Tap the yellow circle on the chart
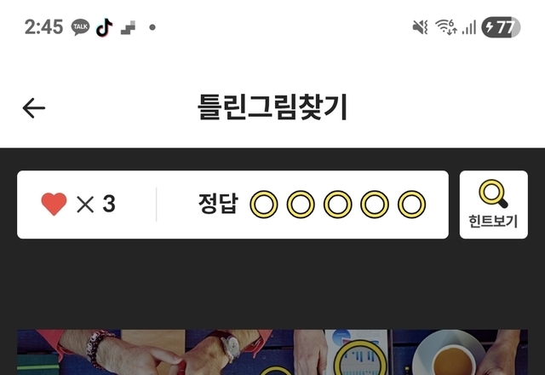Screen dimensions: 545x375 pos(360,358)
